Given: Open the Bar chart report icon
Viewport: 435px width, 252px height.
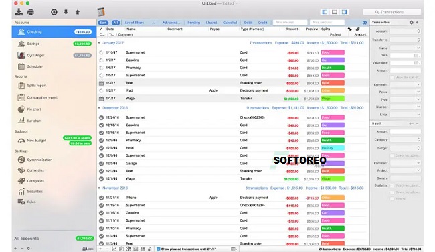Looking at the screenshot, I should [x=21, y=121].
